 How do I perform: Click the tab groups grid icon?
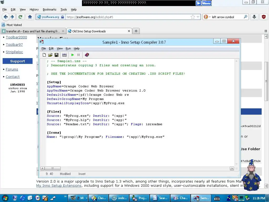point(266,31)
